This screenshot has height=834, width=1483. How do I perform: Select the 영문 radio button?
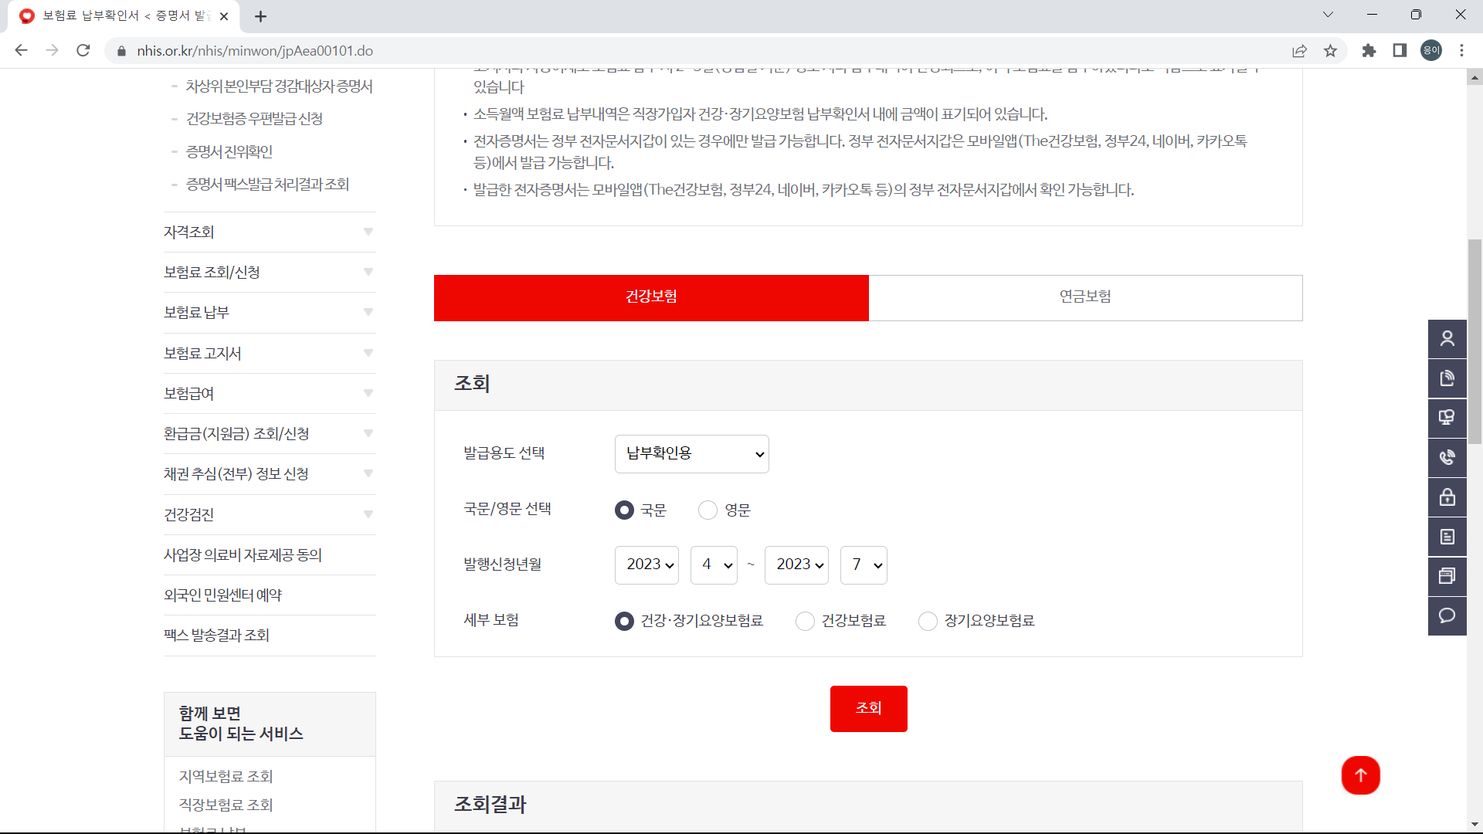[707, 510]
